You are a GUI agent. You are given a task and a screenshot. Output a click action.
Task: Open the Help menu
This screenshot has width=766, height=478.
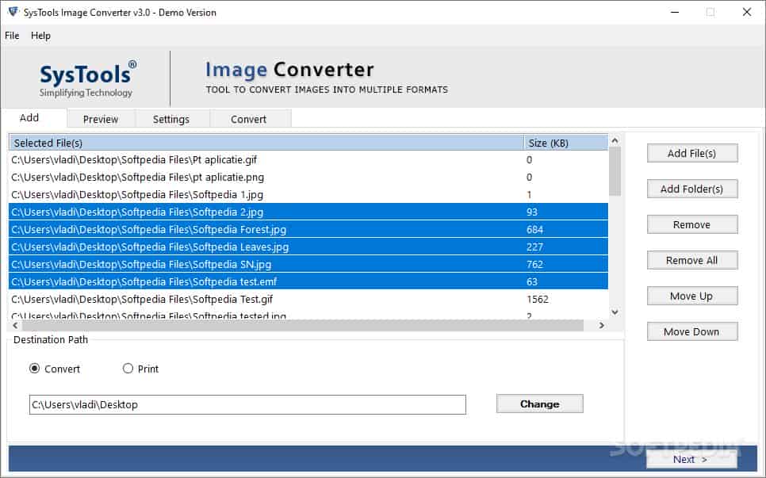[40, 36]
